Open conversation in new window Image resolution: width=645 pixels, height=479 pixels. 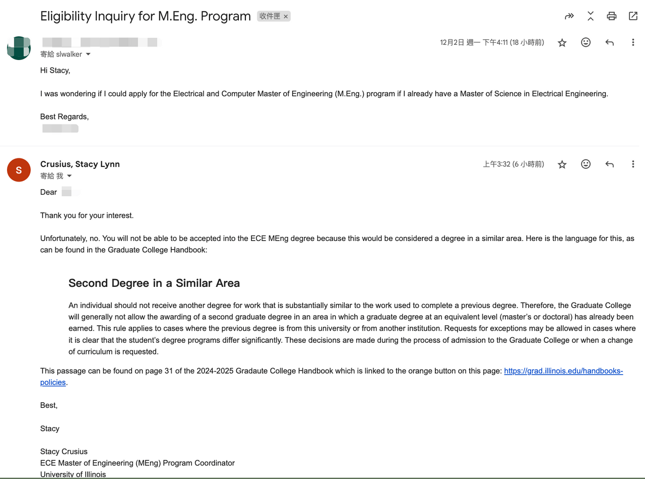click(x=633, y=16)
